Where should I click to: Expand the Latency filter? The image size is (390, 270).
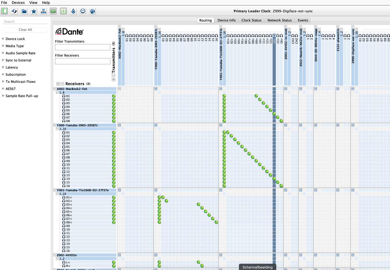pyautogui.click(x=3, y=67)
